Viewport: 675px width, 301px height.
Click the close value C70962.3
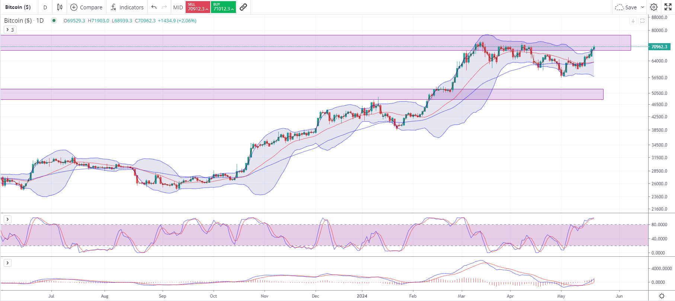coord(145,20)
